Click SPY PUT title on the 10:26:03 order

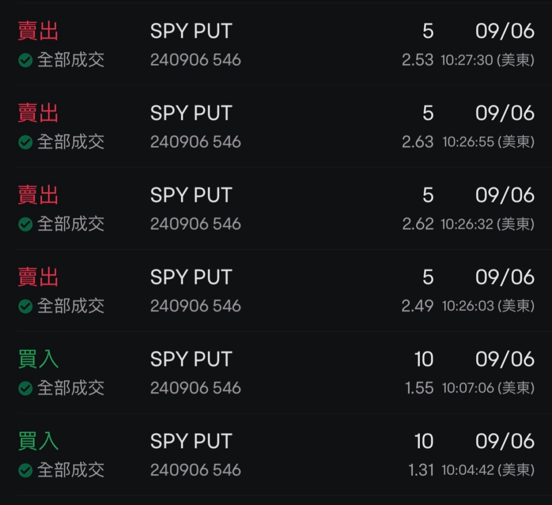(x=191, y=277)
